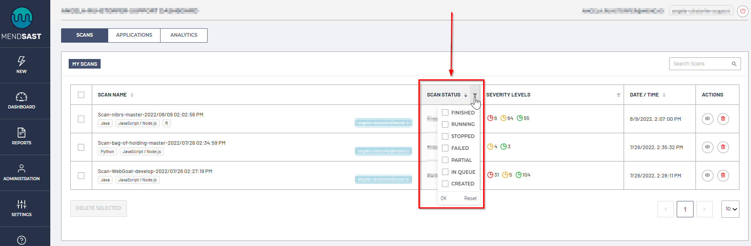The width and height of the screenshot is (751, 246).
Task: Switch to the Analytics tab
Action: click(184, 35)
